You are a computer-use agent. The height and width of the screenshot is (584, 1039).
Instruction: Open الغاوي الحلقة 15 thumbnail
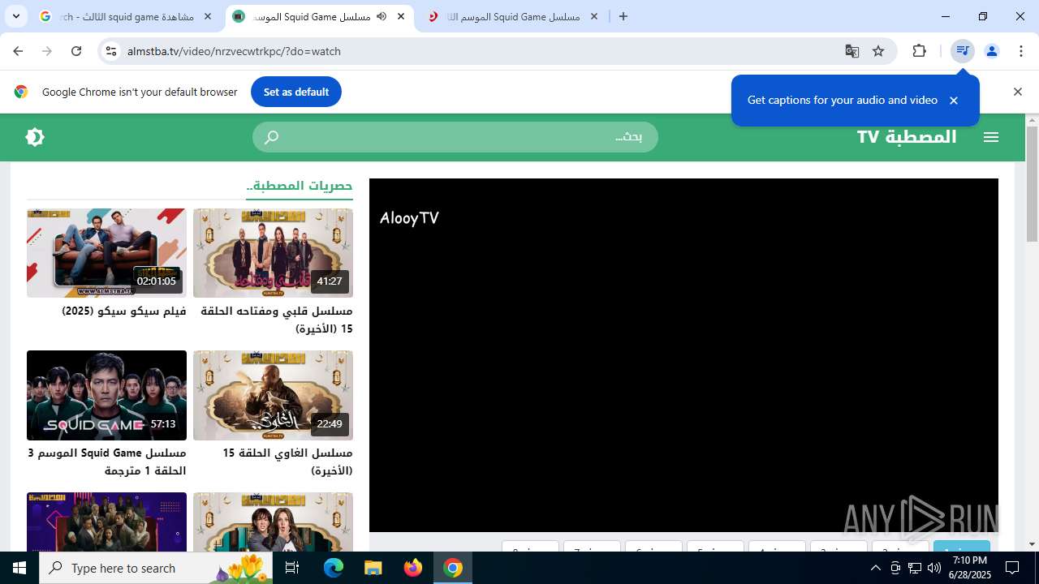coord(273,395)
